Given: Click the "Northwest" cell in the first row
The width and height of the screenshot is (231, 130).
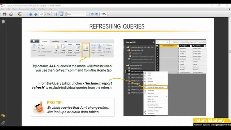Looking at the screenshot, I should (183, 48).
